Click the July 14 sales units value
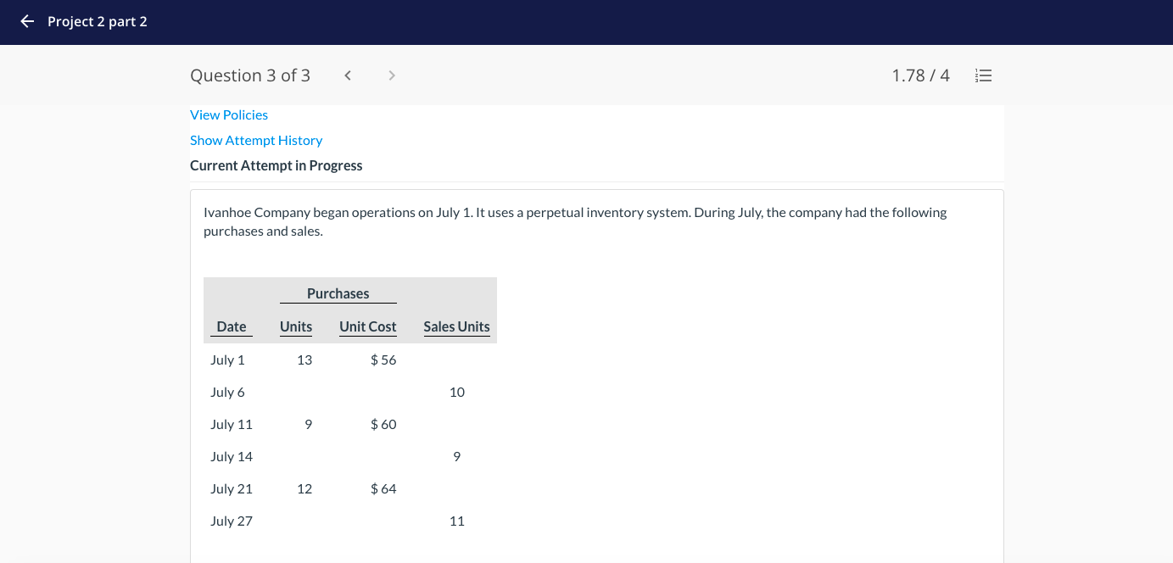 pyautogui.click(x=457, y=456)
